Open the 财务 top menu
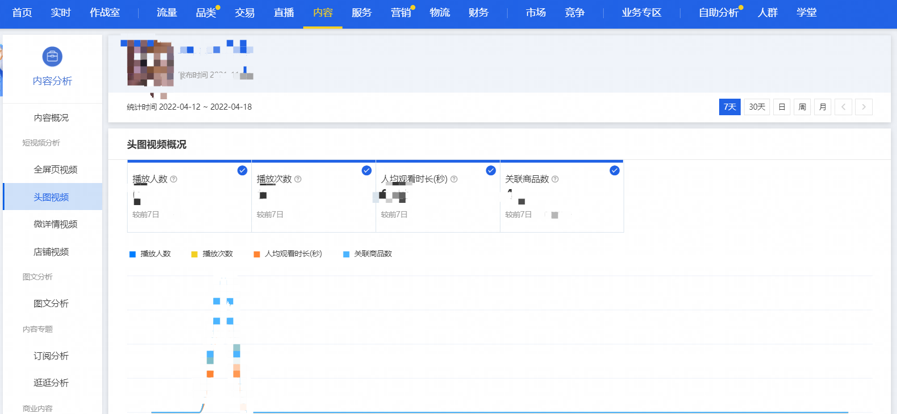The height and width of the screenshot is (414, 897). (478, 13)
